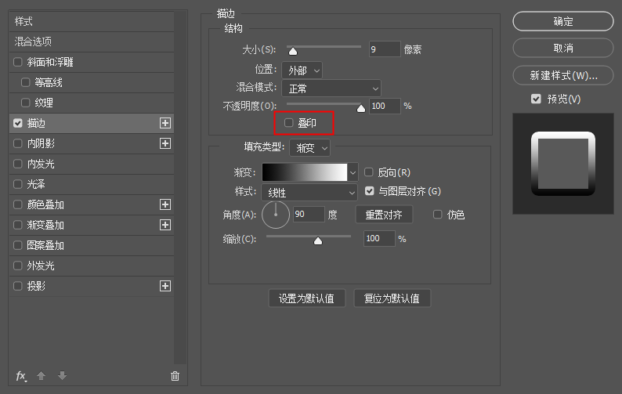Enable 纹理 checkbox

[x=25, y=103]
